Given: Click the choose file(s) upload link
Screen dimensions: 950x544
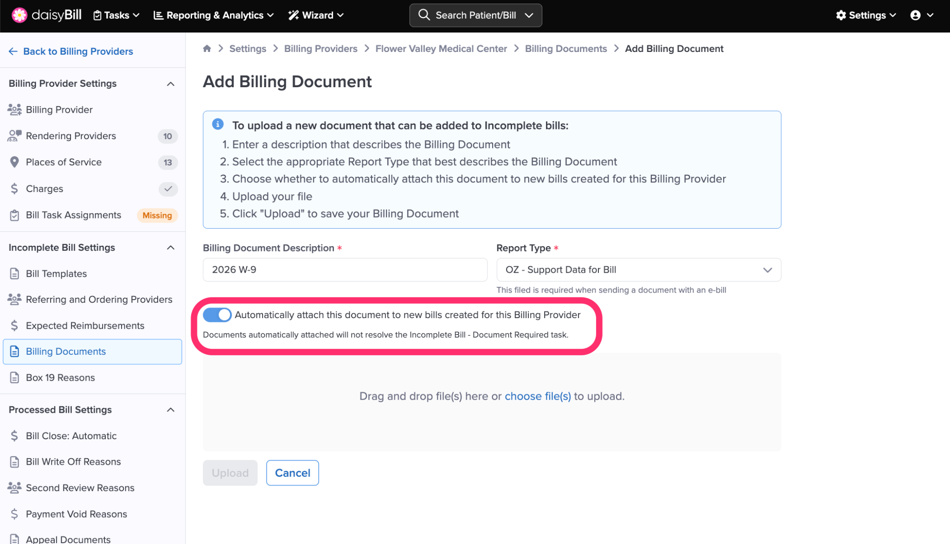Looking at the screenshot, I should pos(538,396).
